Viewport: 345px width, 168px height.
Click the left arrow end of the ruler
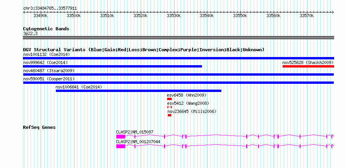24,12
